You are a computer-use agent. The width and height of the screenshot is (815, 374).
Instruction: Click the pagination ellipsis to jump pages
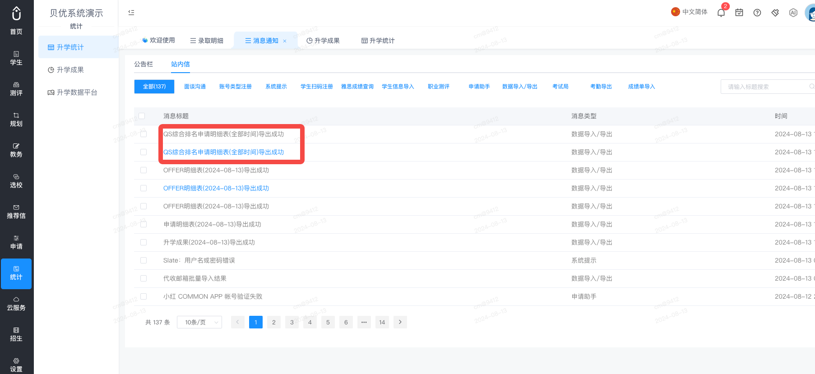click(364, 322)
